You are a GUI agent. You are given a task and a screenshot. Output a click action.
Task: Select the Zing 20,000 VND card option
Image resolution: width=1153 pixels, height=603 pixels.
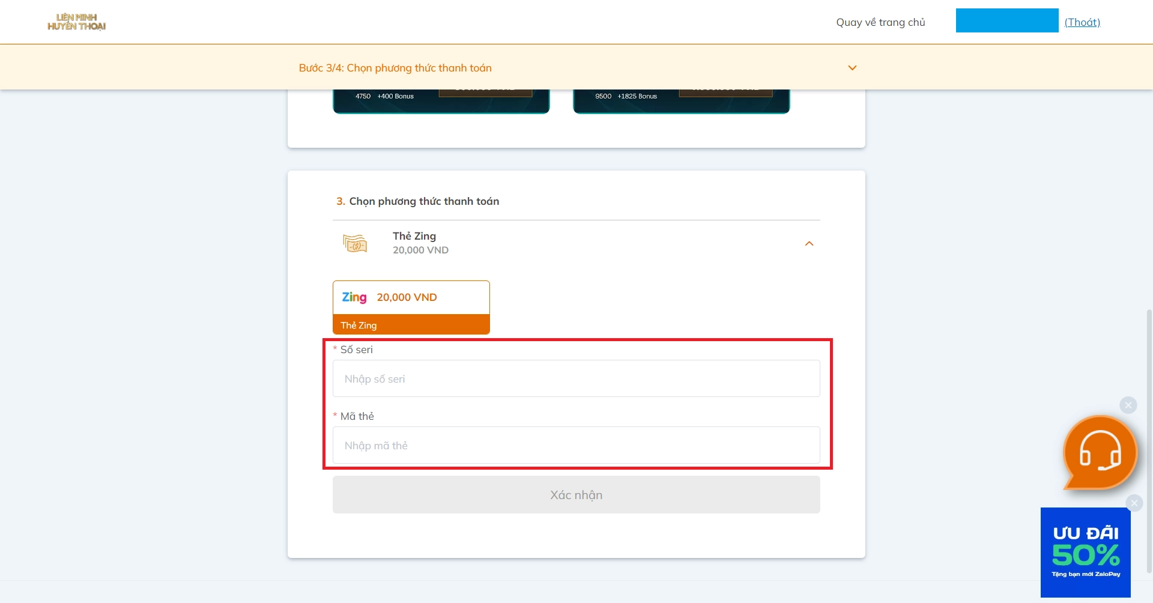(411, 307)
